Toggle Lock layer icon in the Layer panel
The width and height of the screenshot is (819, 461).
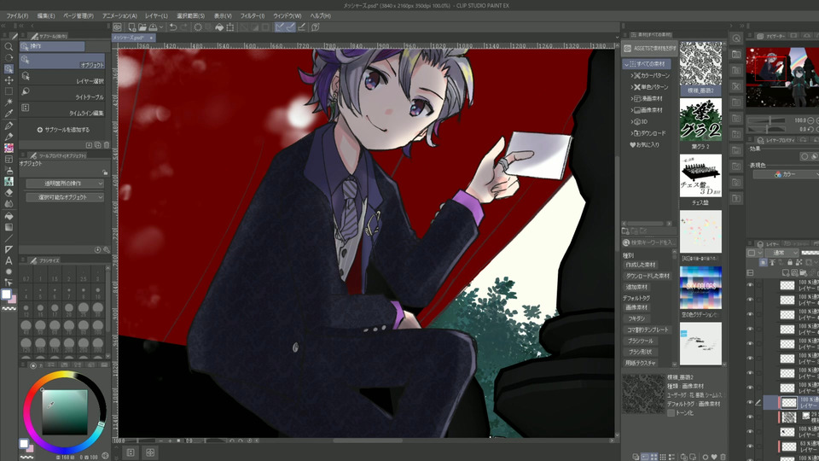(x=790, y=262)
